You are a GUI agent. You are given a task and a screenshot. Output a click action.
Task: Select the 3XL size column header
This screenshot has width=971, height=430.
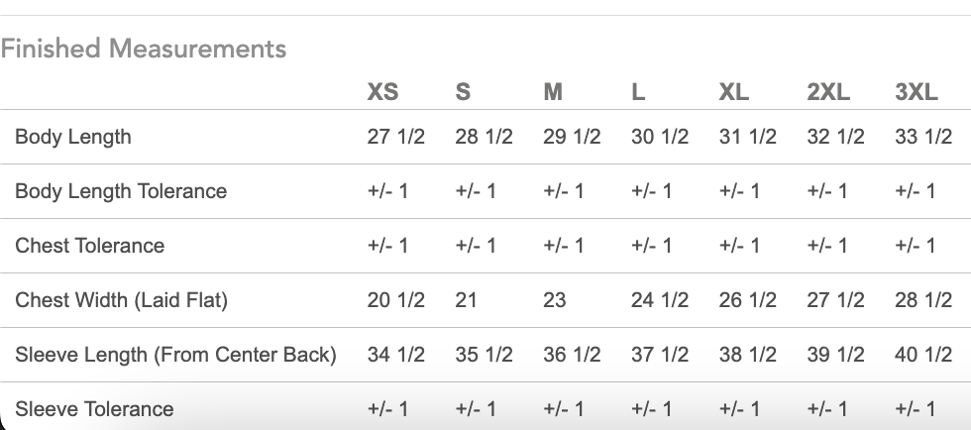(x=917, y=92)
